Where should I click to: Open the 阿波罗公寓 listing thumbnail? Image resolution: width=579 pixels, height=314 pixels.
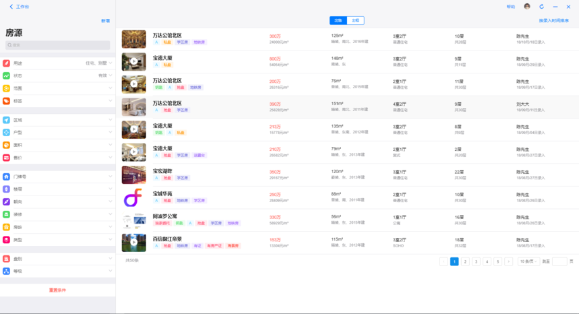tap(133, 220)
